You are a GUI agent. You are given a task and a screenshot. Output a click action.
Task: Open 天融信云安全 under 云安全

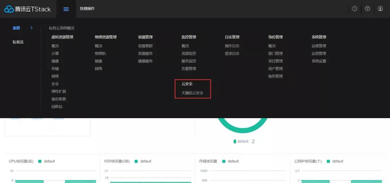coord(192,93)
